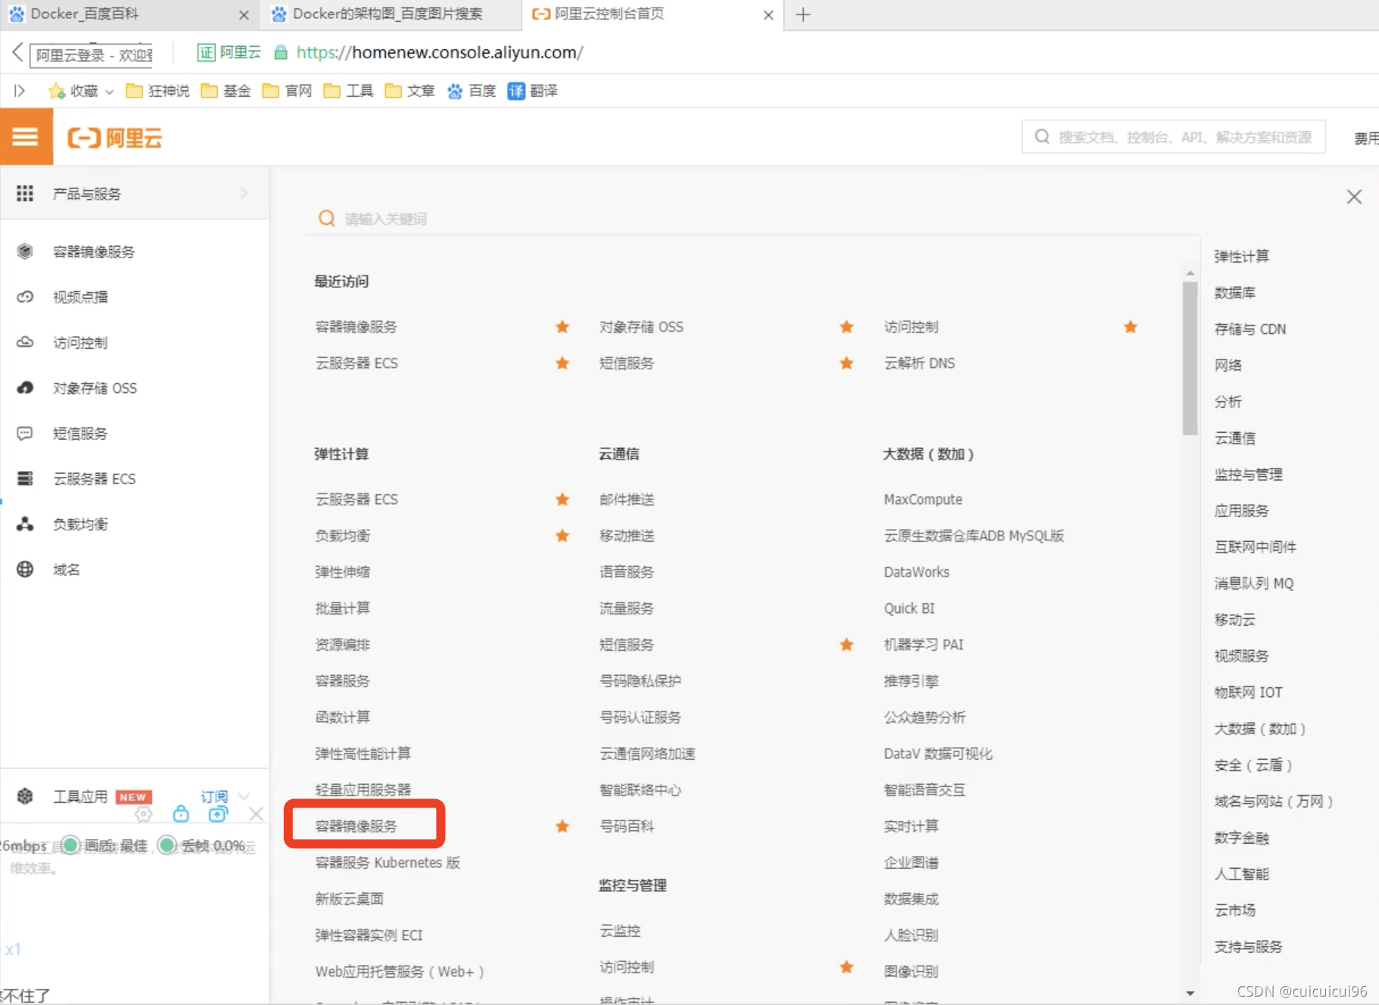Click the OSS object storage sidebar icon

coord(25,387)
